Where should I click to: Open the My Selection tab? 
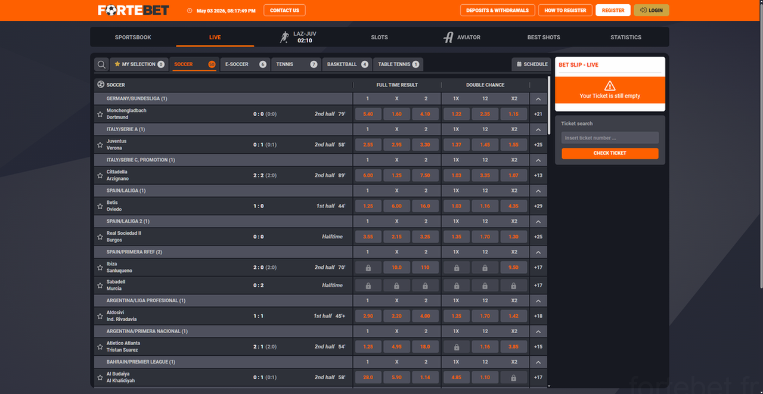coord(139,64)
